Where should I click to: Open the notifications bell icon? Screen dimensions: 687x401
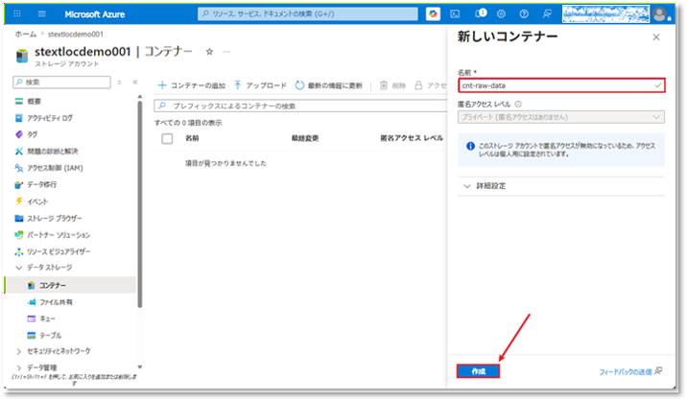(x=480, y=13)
